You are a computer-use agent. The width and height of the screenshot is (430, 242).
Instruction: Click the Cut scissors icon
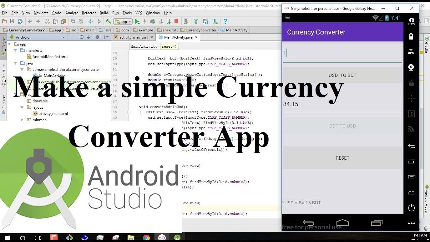(x=47, y=22)
